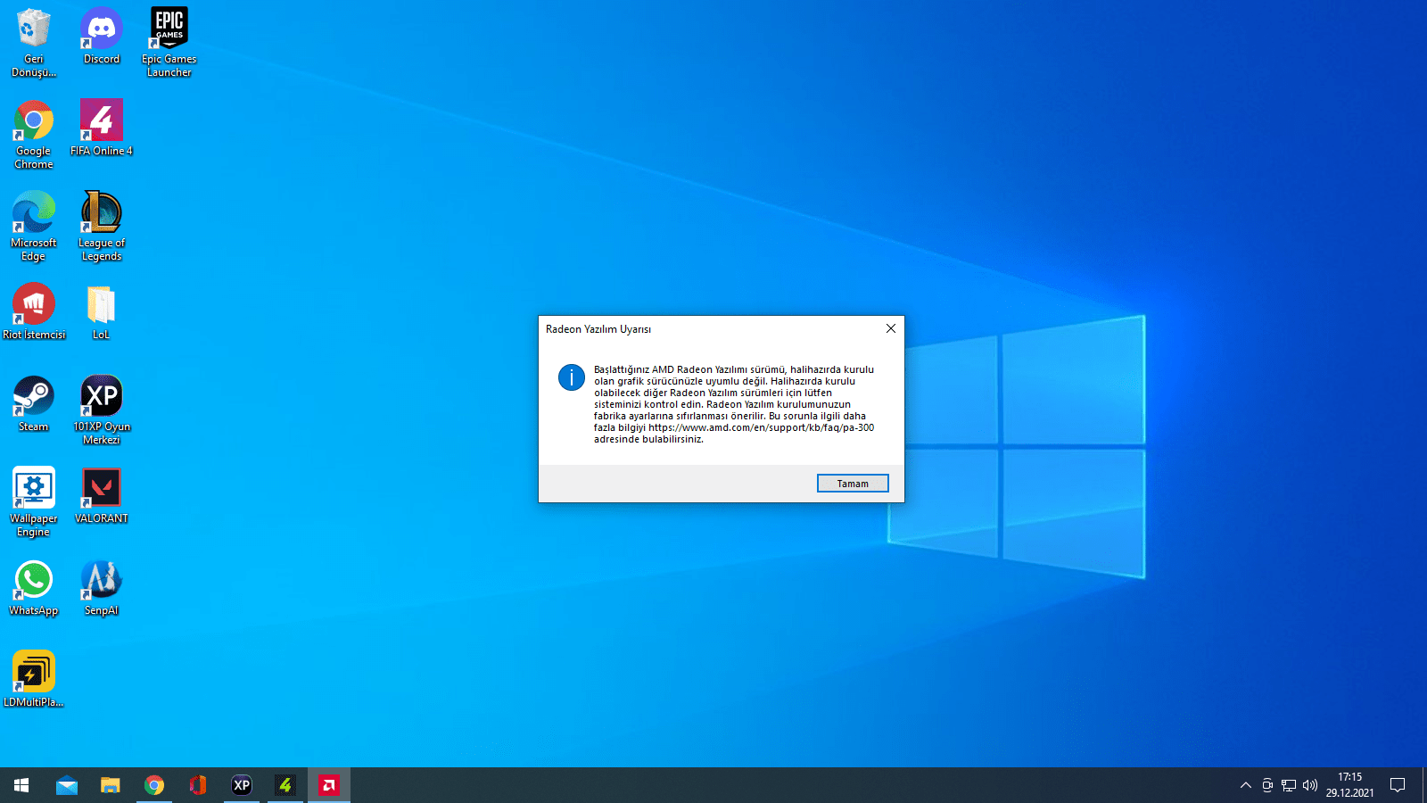1427x803 pixels.
Task: Select the Steam desktop shortcut
Action: (34, 404)
